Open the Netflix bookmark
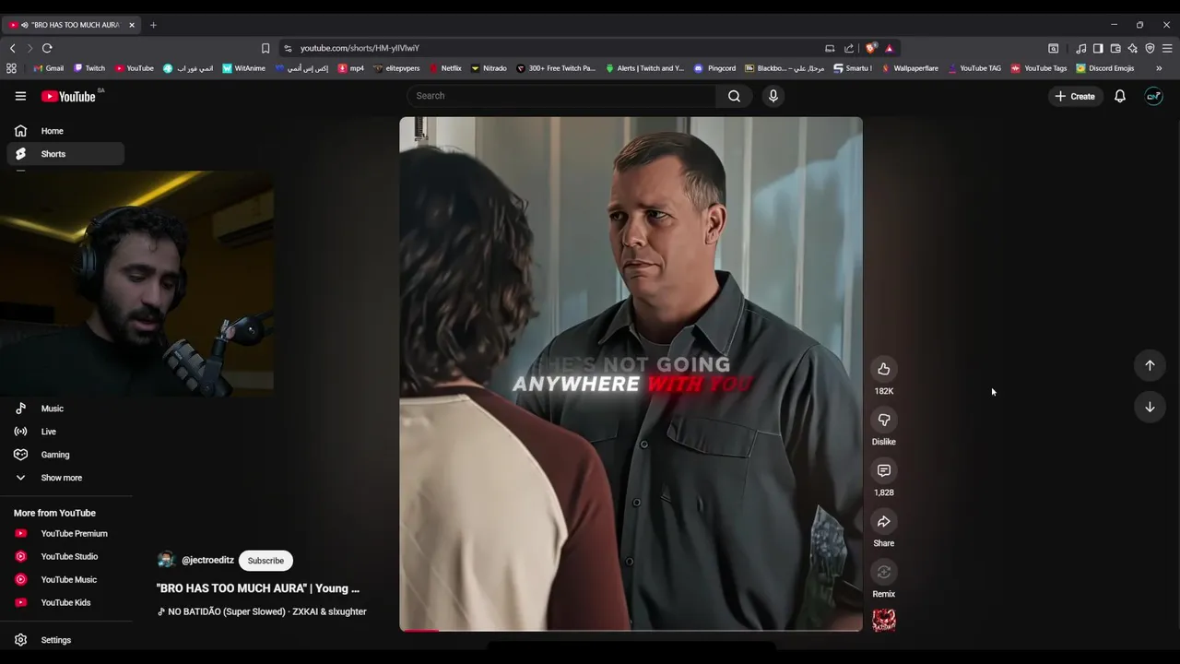 coord(444,68)
